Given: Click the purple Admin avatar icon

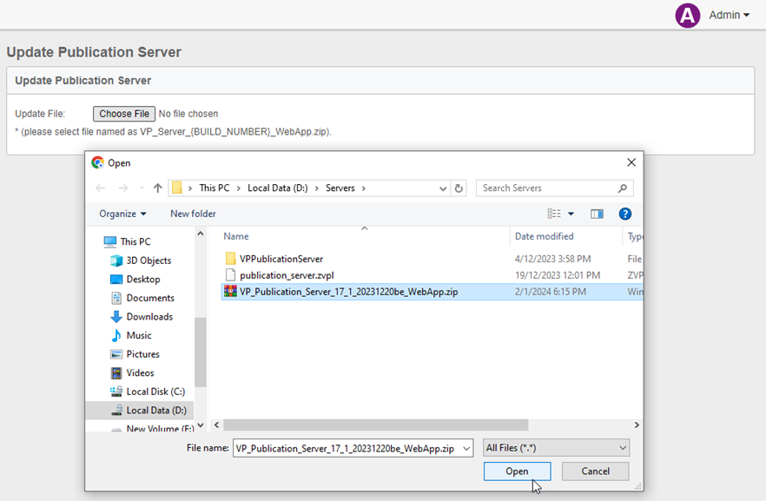Looking at the screenshot, I should point(687,15).
